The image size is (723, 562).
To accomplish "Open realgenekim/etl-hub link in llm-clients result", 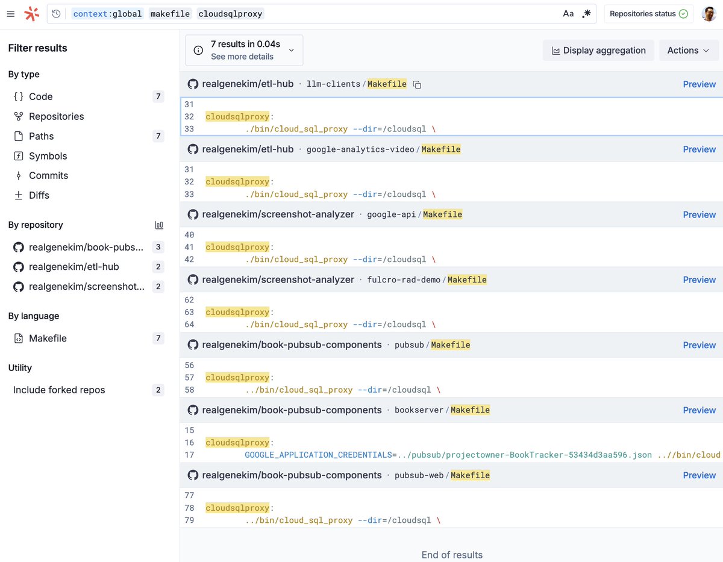I will (x=248, y=84).
